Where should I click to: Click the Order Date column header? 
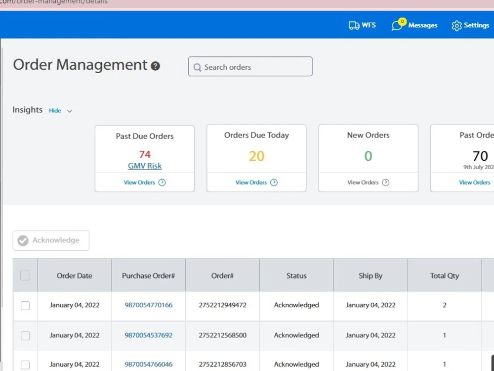(x=74, y=276)
